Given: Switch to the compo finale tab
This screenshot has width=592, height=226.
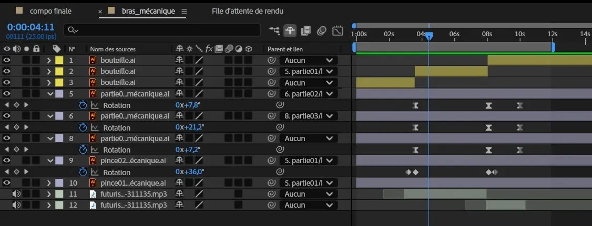Looking at the screenshot, I should (x=50, y=11).
